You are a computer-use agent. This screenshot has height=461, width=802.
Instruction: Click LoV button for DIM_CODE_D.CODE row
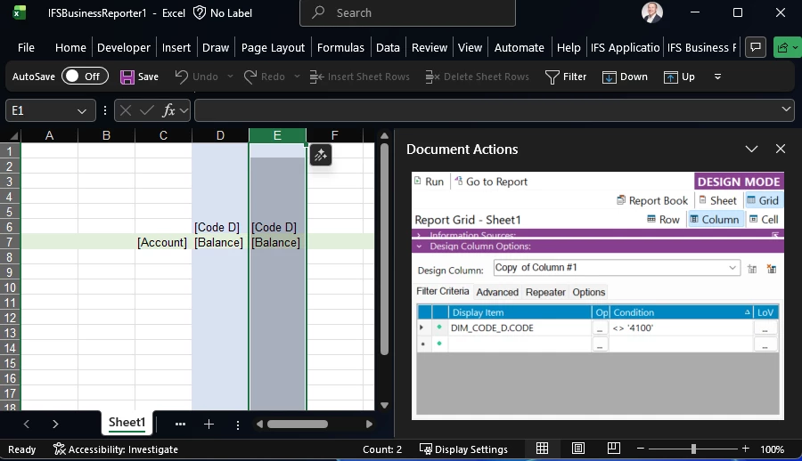pyautogui.click(x=765, y=328)
